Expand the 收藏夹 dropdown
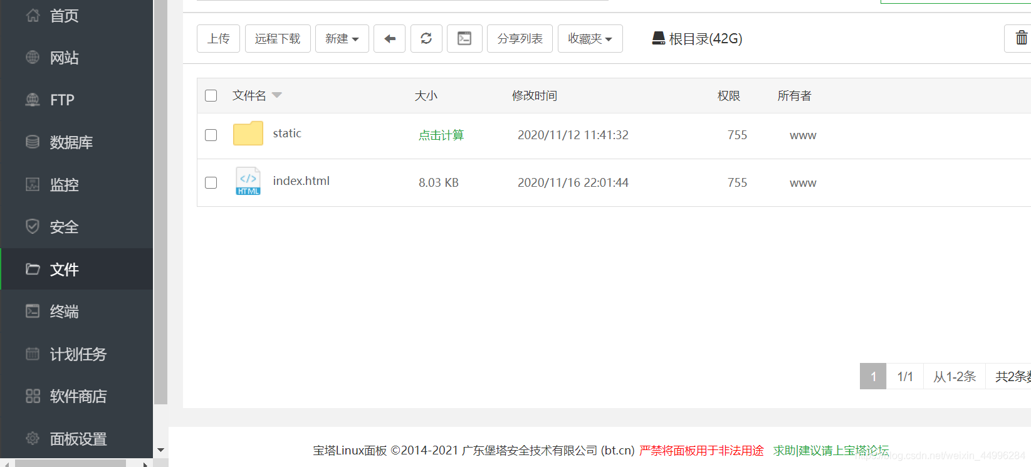This screenshot has height=467, width=1031. tap(590, 39)
